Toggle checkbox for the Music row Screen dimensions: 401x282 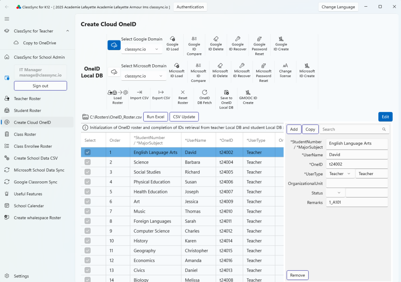pyautogui.click(x=87, y=211)
